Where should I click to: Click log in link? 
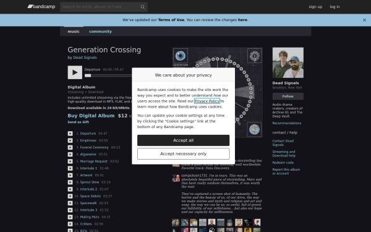pyautogui.click(x=335, y=7)
